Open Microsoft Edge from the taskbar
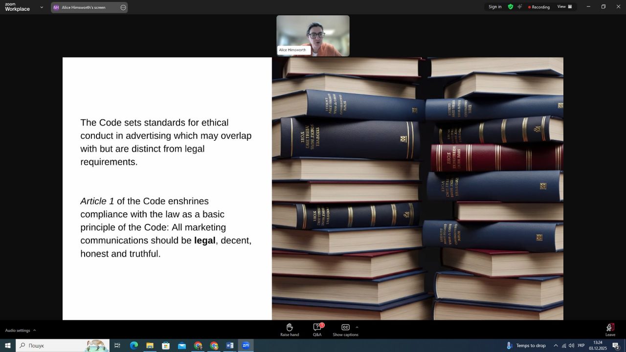The width and height of the screenshot is (626, 352). [134, 346]
